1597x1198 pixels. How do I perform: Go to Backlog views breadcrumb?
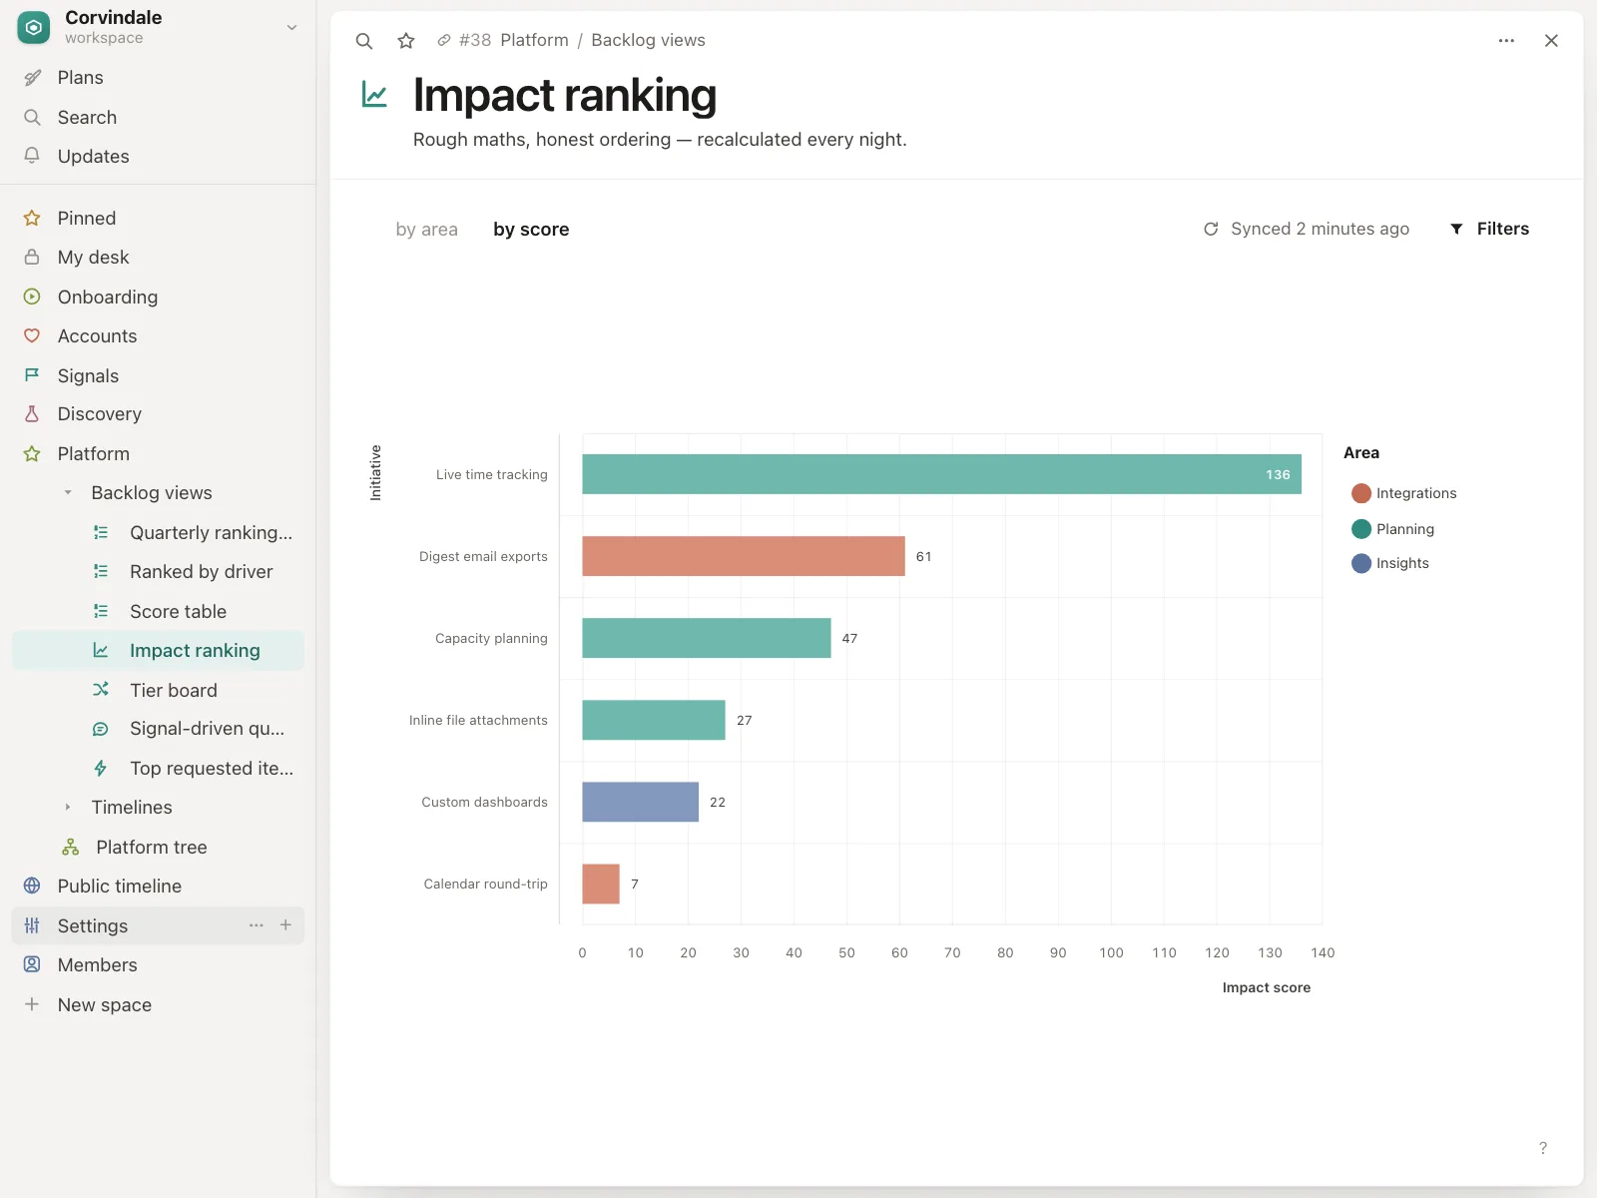[648, 41]
